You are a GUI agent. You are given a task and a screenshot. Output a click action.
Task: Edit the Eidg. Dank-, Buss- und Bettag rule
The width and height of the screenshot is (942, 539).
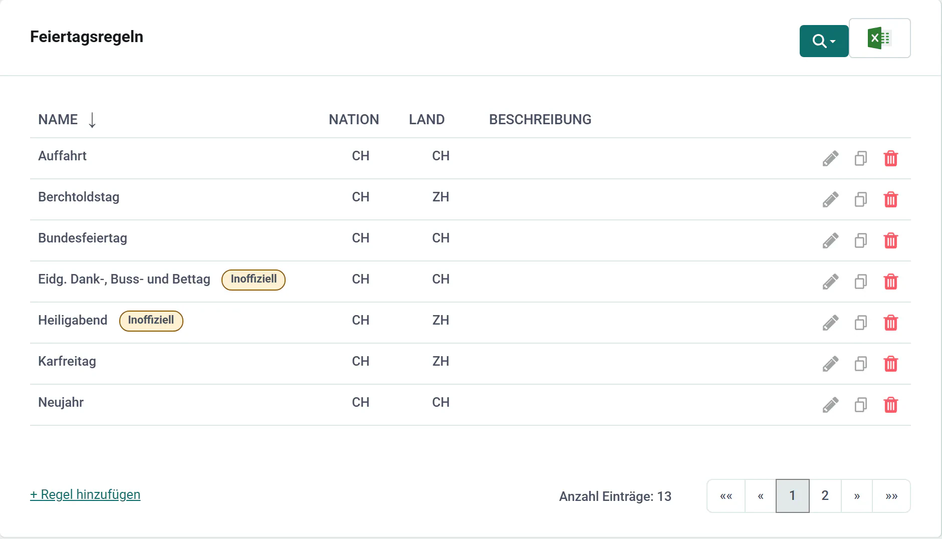click(x=830, y=282)
